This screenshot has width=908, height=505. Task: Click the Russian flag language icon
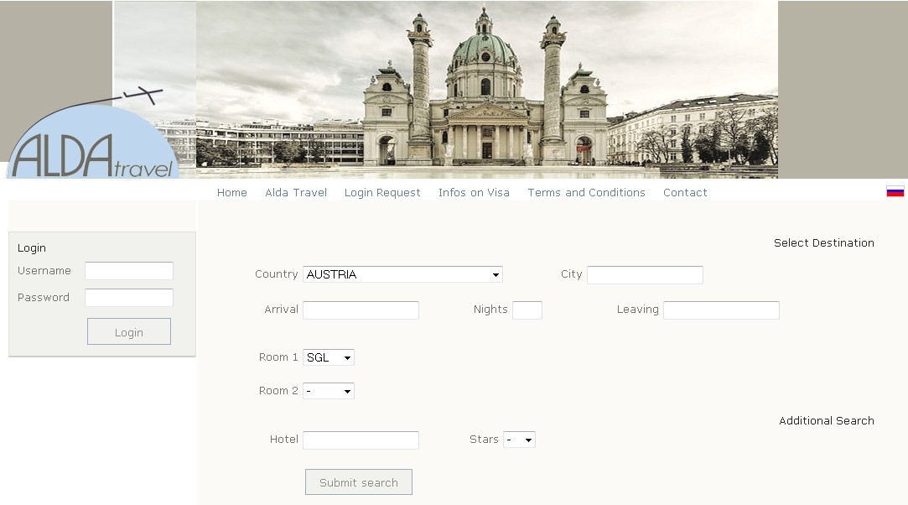coord(895,191)
